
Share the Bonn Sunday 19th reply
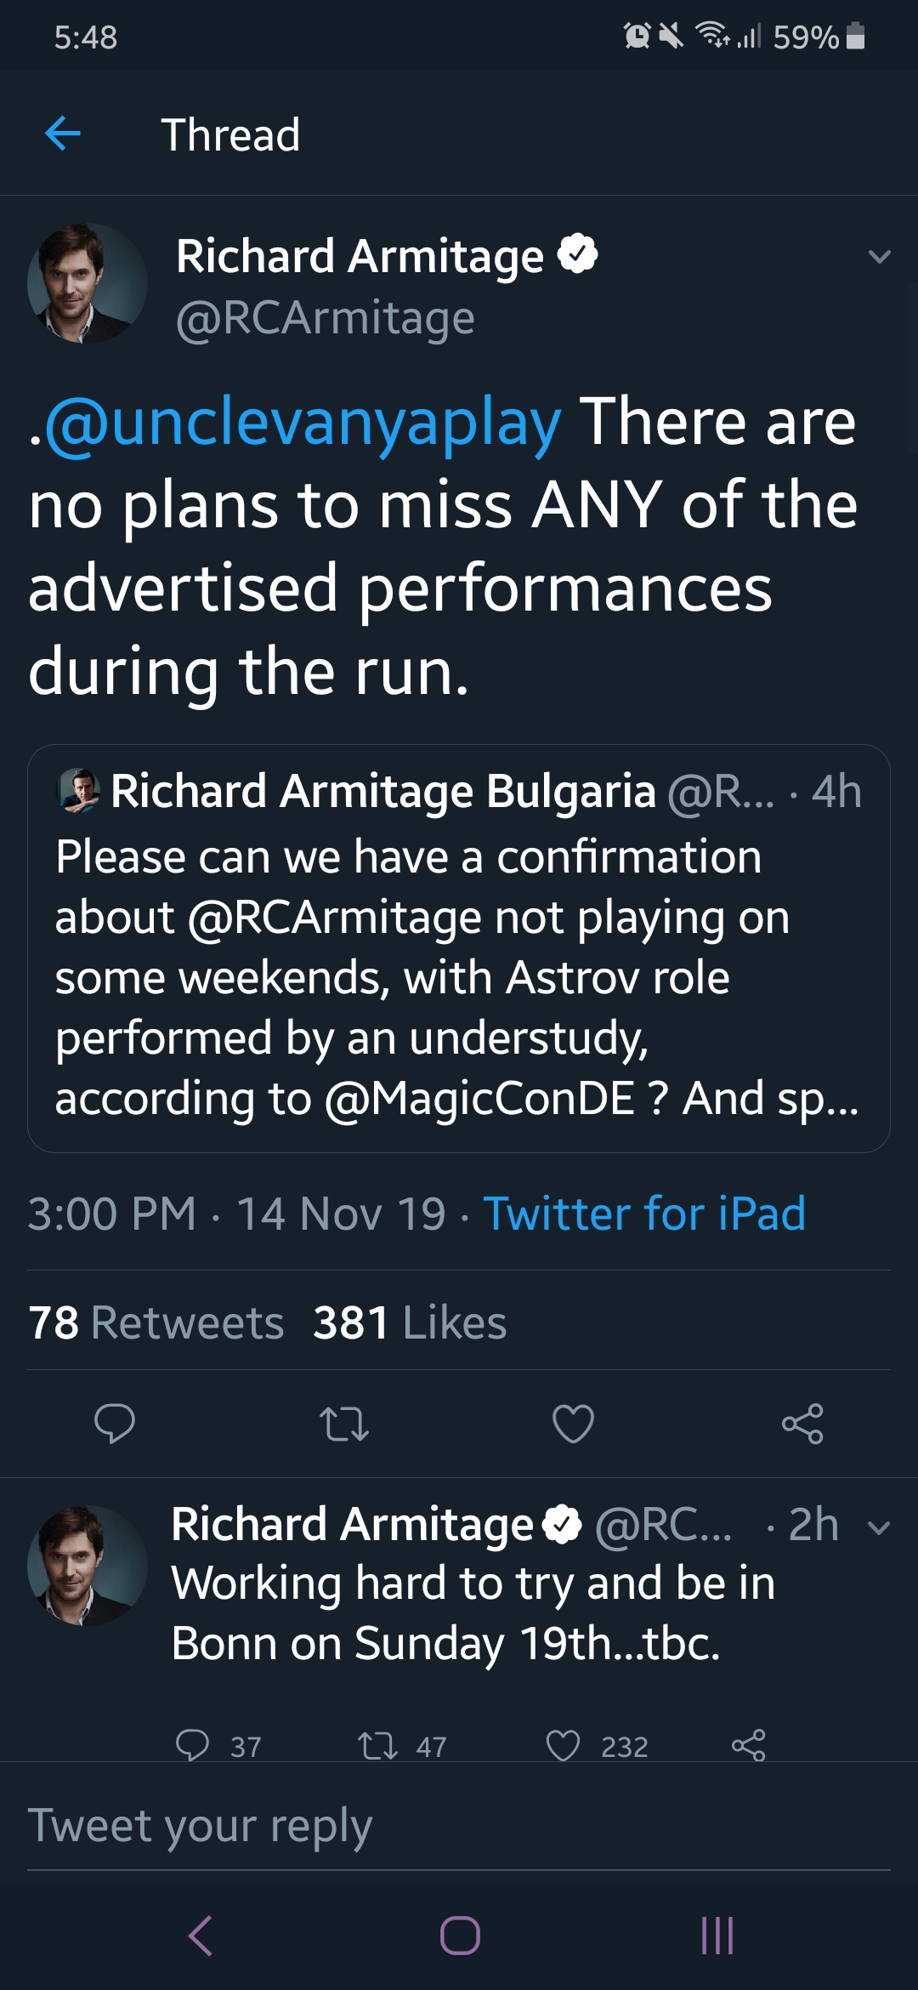tap(748, 1745)
